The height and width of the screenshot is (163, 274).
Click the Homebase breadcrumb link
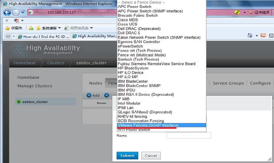(25, 63)
